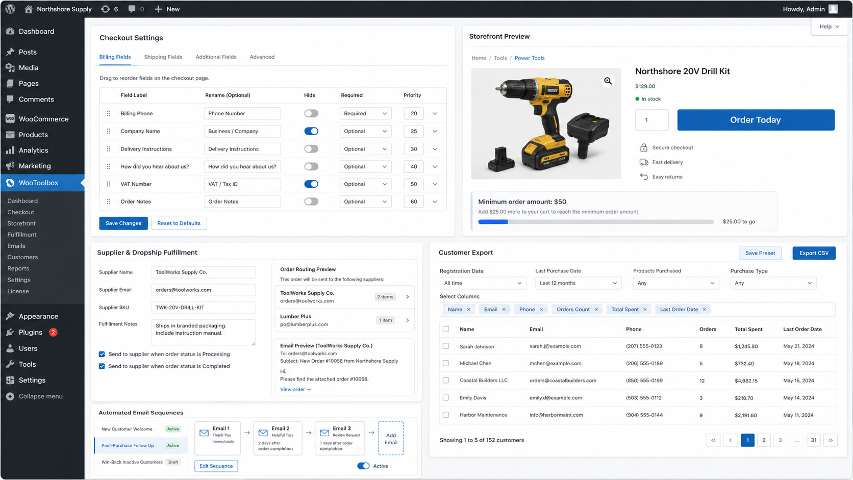The width and height of the screenshot is (853, 480).
Task: Click the Email 3 envelope icon
Action: tap(324, 433)
